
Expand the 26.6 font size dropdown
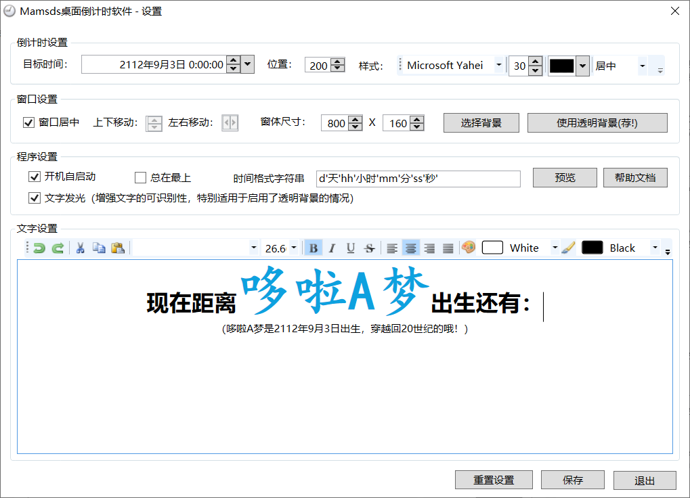294,248
